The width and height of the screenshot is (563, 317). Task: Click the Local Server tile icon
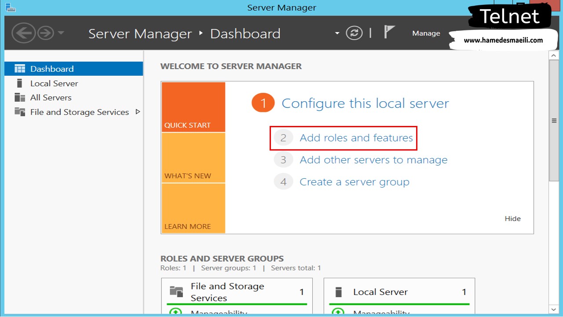pos(338,292)
